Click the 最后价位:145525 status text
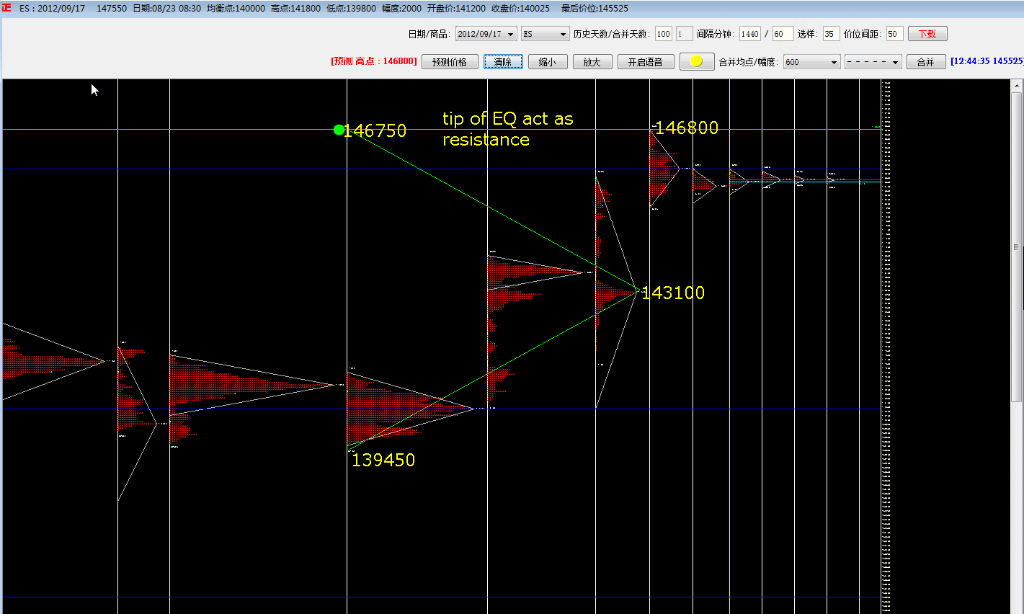 [595, 9]
